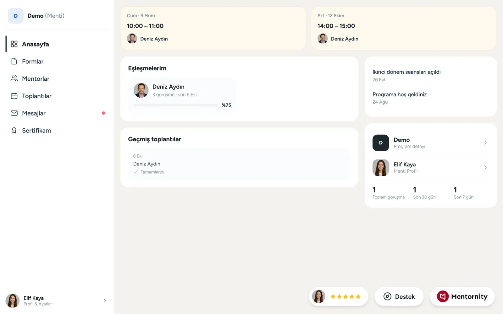Image resolution: width=503 pixels, height=314 pixels.
Task: Open the Pzt 12 Ekim 14:00 meeting card
Action: pyautogui.click(x=404, y=28)
